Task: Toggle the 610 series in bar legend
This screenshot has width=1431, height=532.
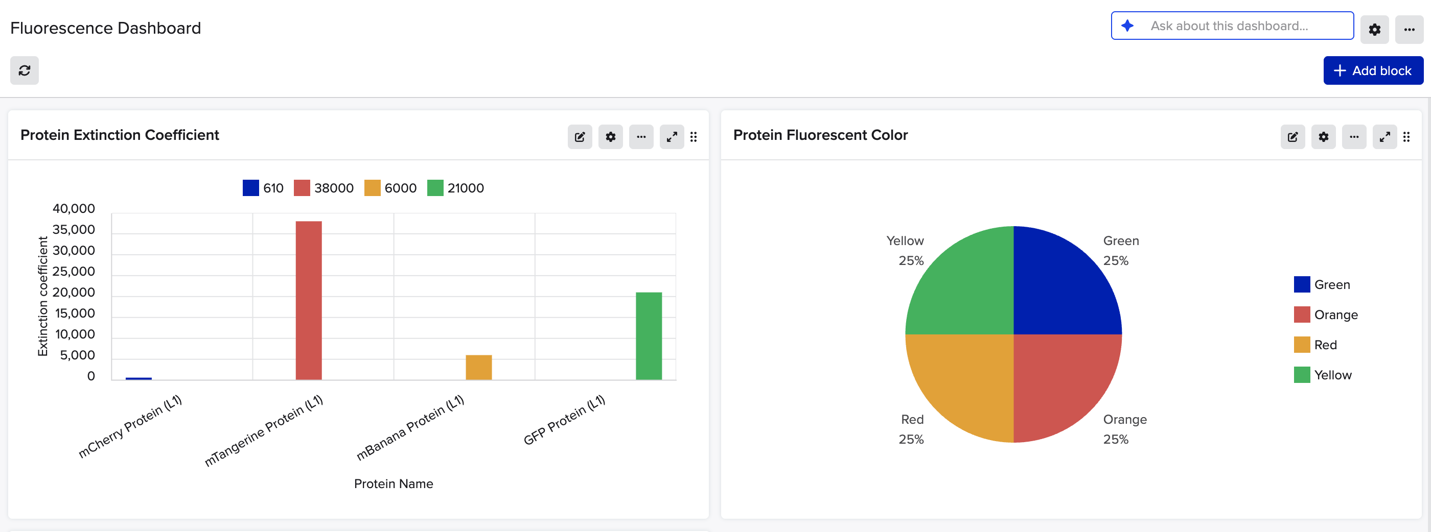Action: 263,188
